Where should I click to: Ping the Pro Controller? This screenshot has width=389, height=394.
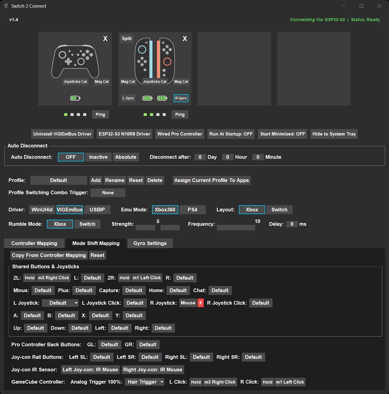tap(100, 114)
